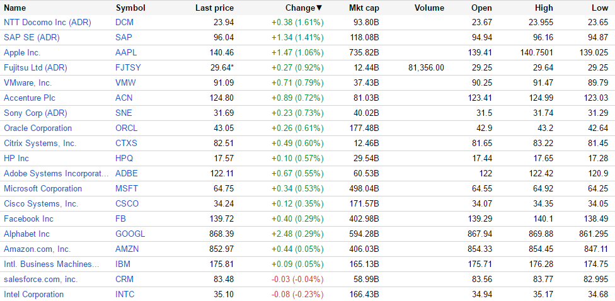Screen dimensions: 615x301
Task: Open the Apple Inc. company link
Action: 22,52
